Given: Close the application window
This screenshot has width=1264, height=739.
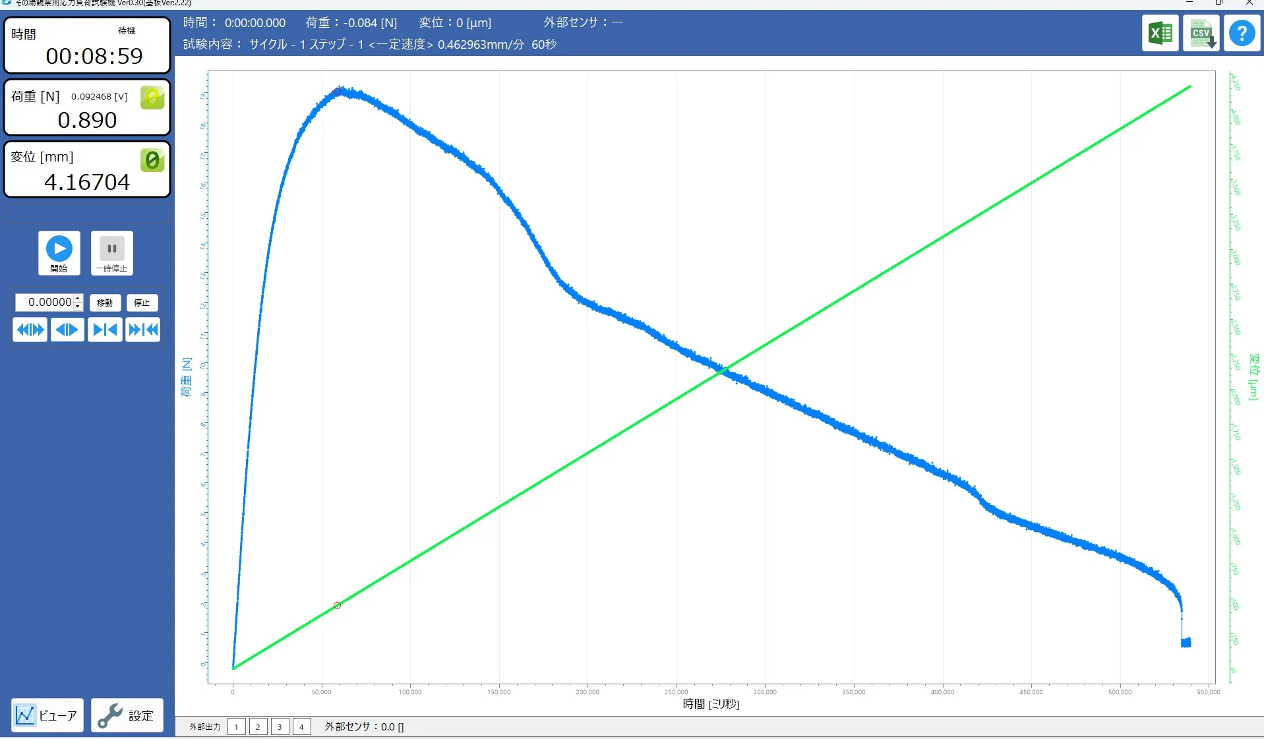Looking at the screenshot, I should pyautogui.click(x=1249, y=3).
